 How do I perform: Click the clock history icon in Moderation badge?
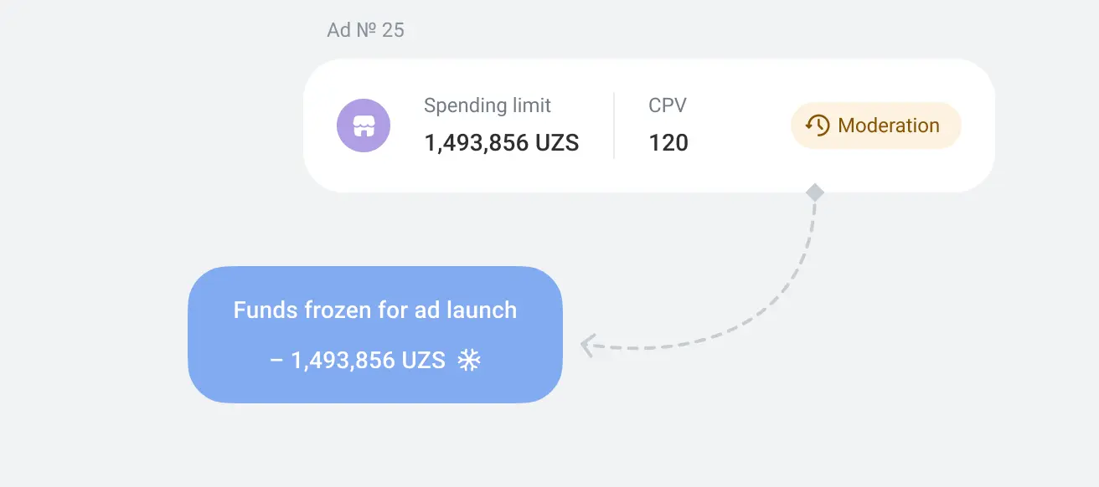[x=818, y=126]
